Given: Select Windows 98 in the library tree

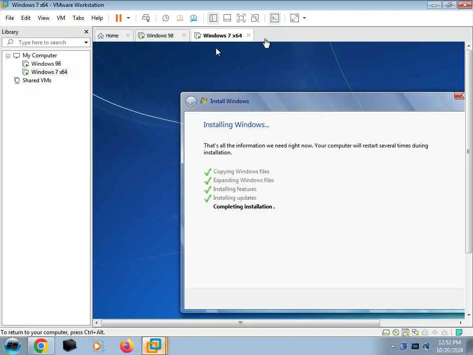Looking at the screenshot, I should click(46, 64).
